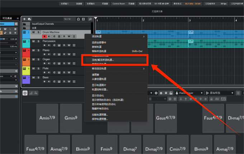The image size is (244, 154).
Task: Open the Piano Player dropdown
Action: point(189,93)
